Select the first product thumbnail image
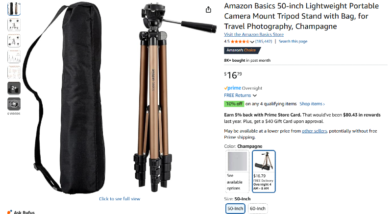The width and height of the screenshot is (392, 214). pyautogui.click(x=14, y=8)
